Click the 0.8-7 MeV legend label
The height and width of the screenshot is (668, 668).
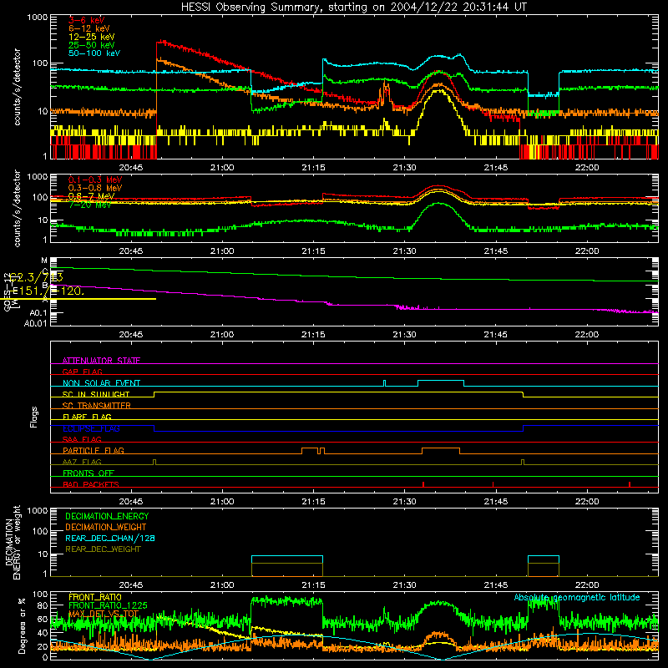point(91,196)
